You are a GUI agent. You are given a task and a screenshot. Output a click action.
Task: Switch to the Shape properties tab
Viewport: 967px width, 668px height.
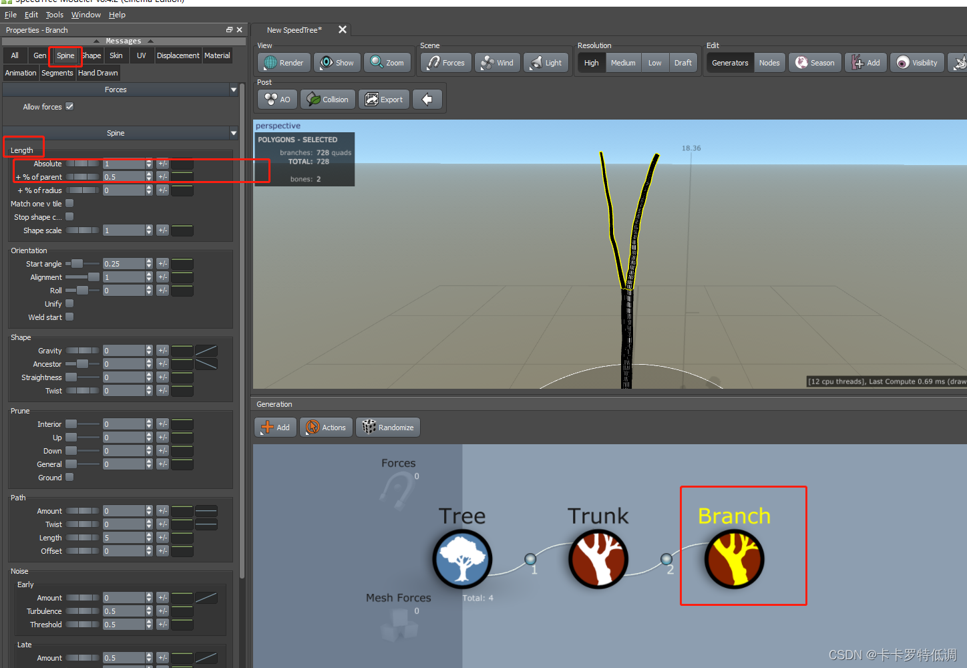91,55
